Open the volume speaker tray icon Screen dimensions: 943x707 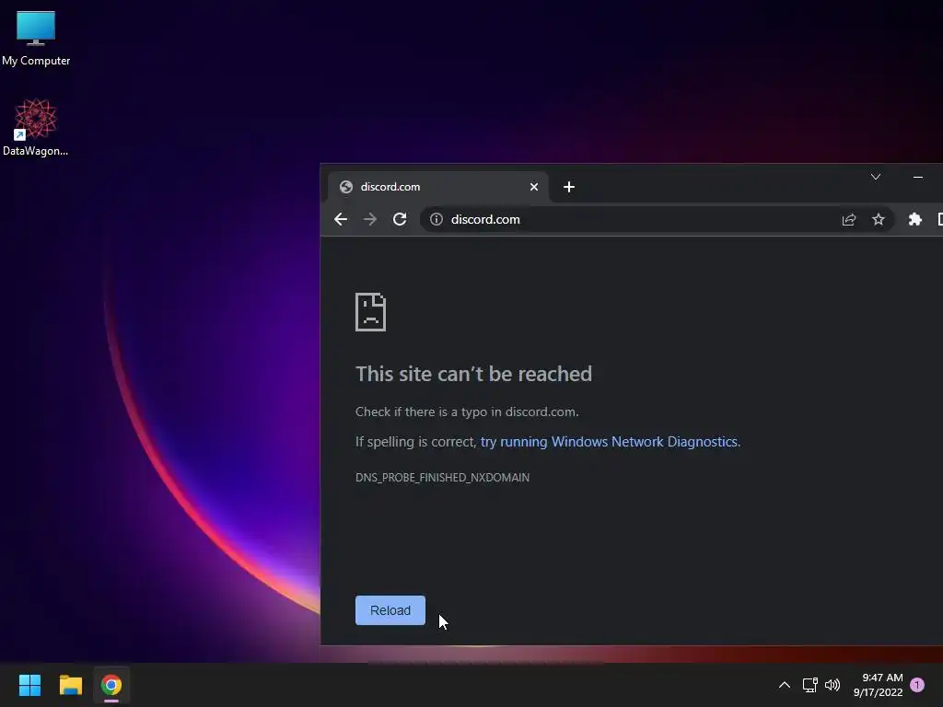click(x=832, y=685)
